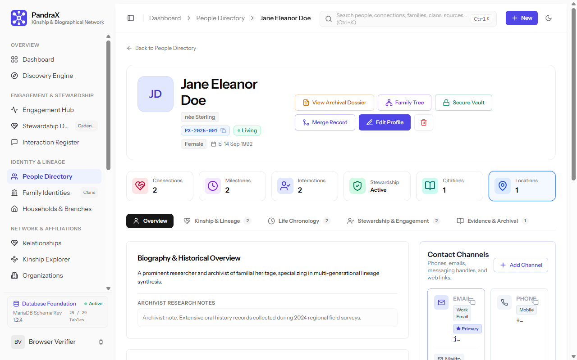Copy the PX-2026-001 record ID
The height and width of the screenshot is (360, 577).
pyautogui.click(x=223, y=130)
